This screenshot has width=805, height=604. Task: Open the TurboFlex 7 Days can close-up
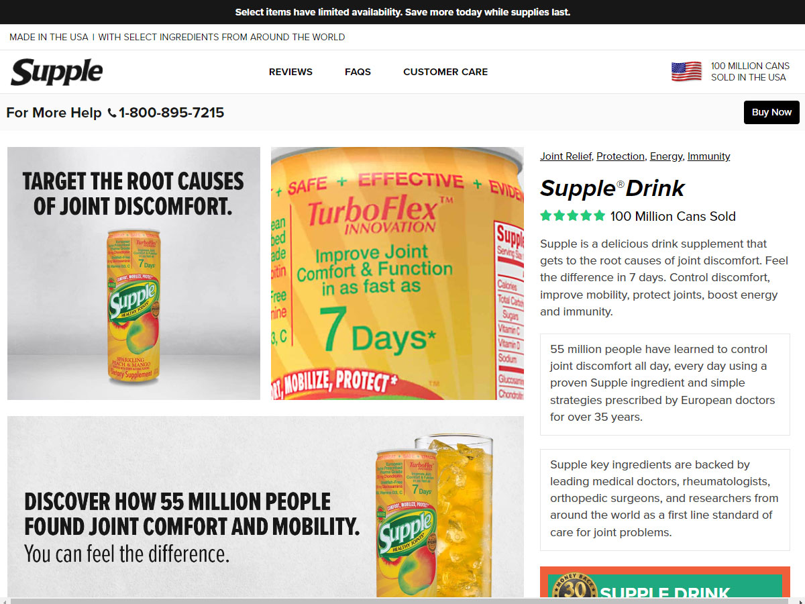(x=397, y=273)
